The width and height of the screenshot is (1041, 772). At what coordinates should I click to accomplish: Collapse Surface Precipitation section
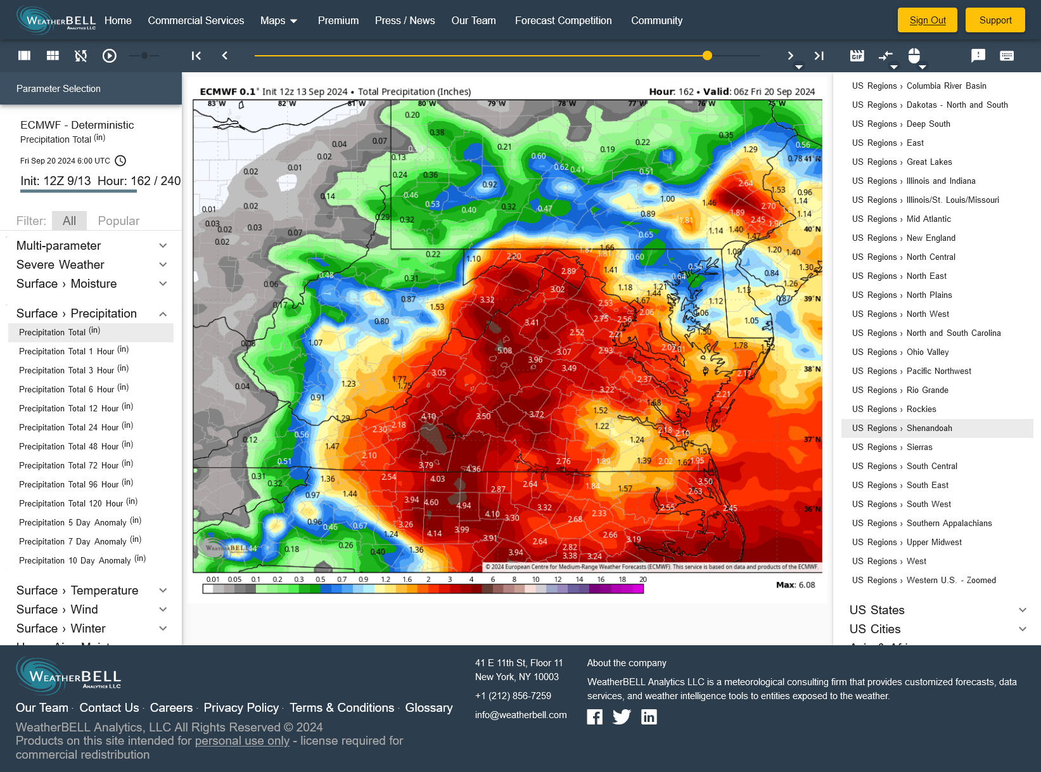(x=92, y=313)
